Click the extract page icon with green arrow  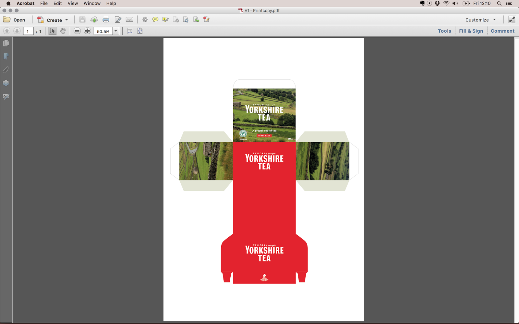[x=196, y=20]
